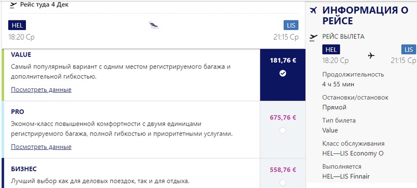Select the Business fare radio button
Viewport: 417px width, 188px height.
pyautogui.click(x=283, y=183)
